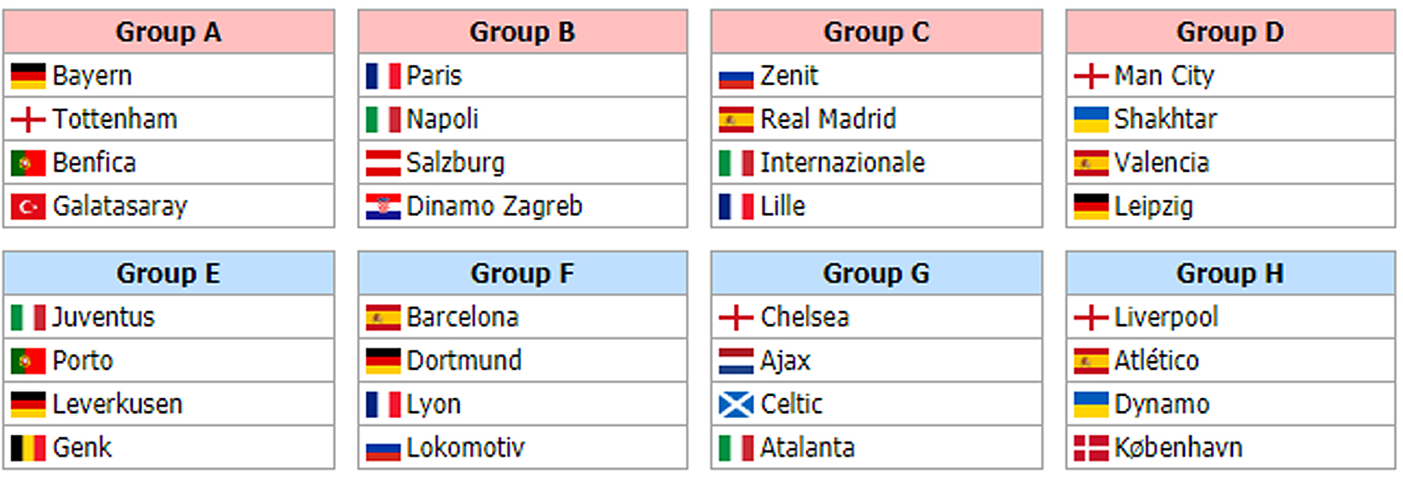Select the Group F header
This screenshot has width=1403, height=496.
pos(523,273)
